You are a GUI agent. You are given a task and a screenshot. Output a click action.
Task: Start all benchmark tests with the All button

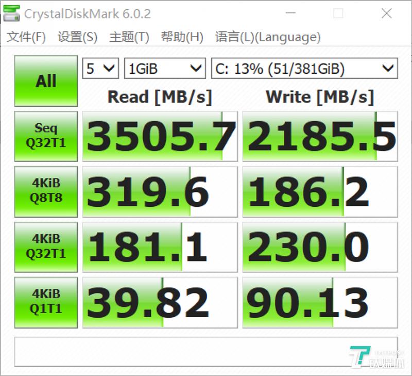[x=45, y=80]
